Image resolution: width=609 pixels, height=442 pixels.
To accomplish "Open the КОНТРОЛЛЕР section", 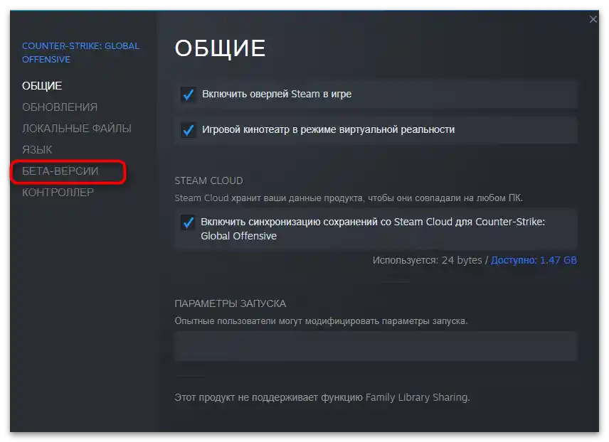I will pos(58,193).
